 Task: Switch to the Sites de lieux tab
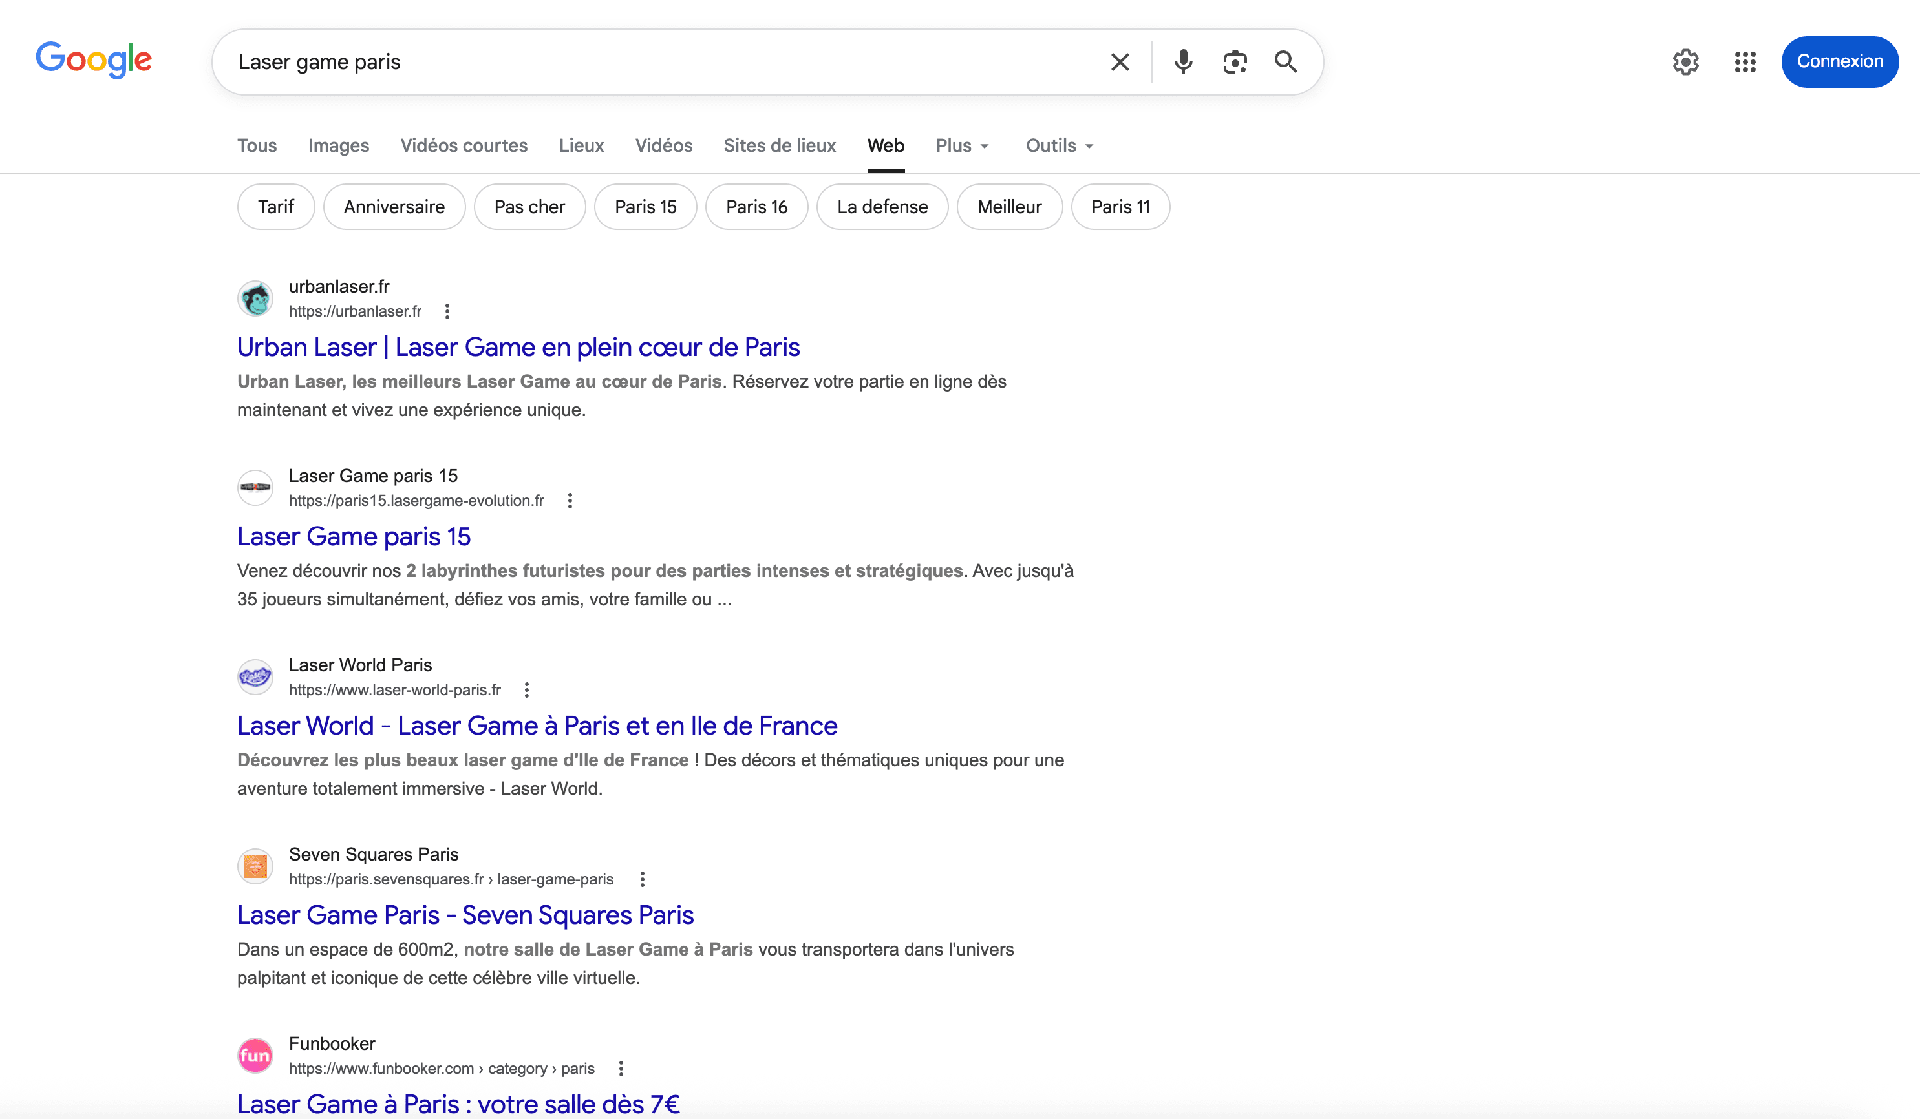pyautogui.click(x=780, y=145)
